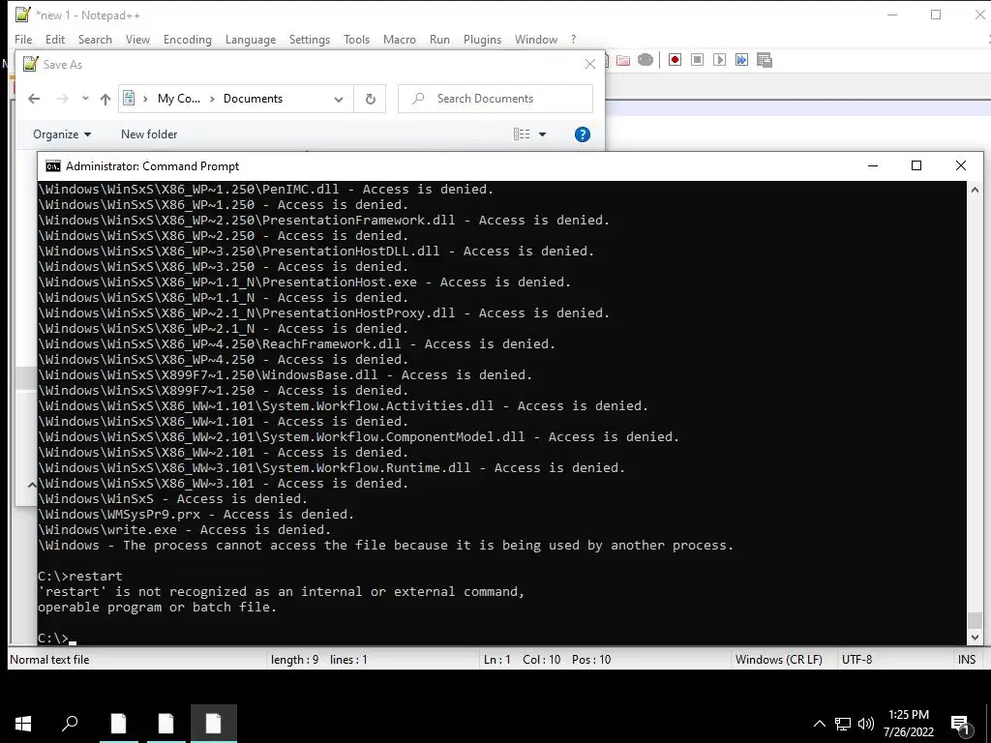This screenshot has height=743, width=991.
Task: Create a New folder in Save As
Action: [x=149, y=134]
